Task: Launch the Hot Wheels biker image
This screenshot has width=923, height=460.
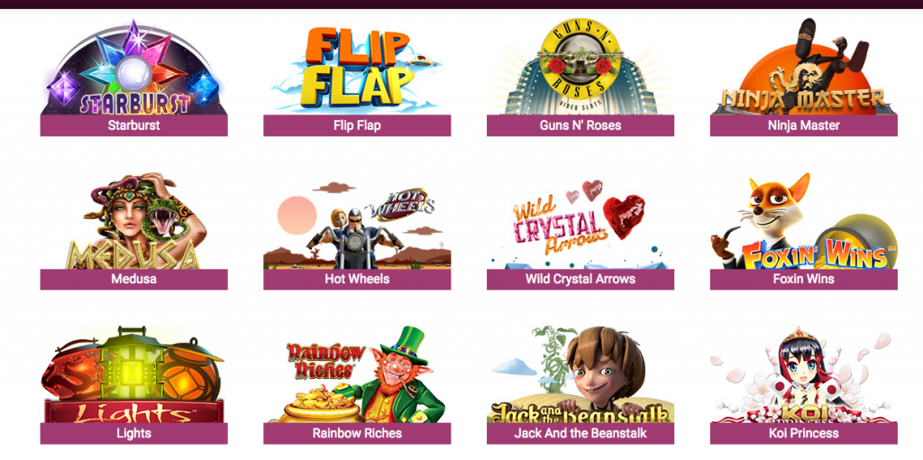Action: pos(357,221)
